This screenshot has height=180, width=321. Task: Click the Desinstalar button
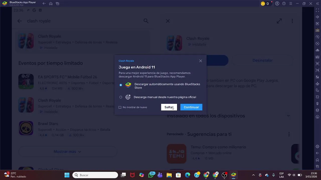(x=263, y=60)
